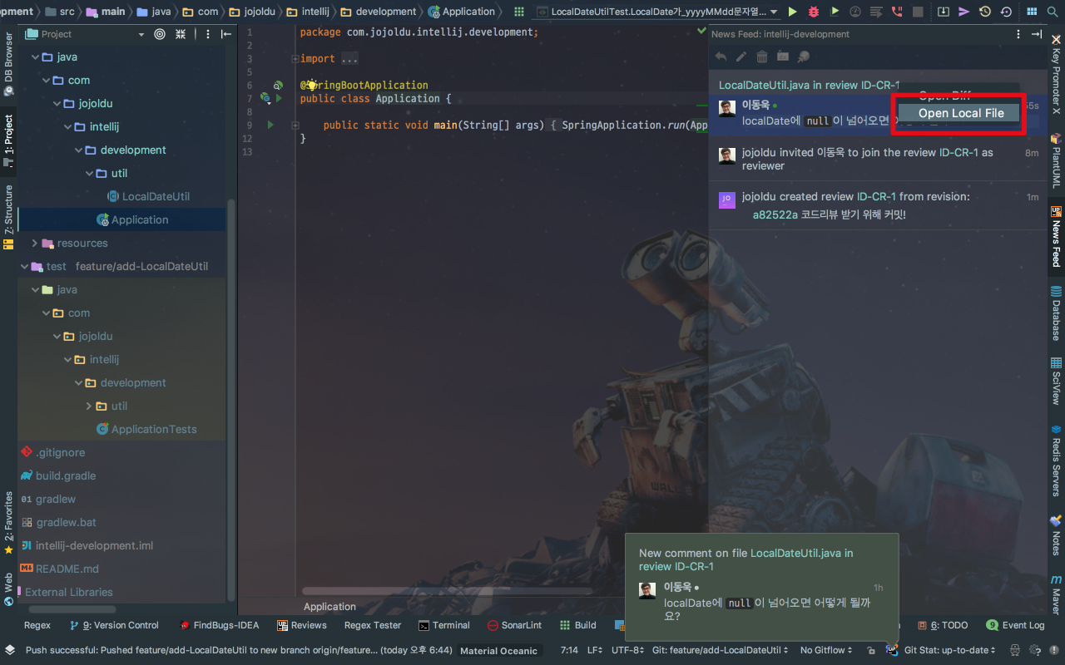The image size is (1065, 665).
Task: Click the trash delete icon in News Feed
Action: click(761, 57)
